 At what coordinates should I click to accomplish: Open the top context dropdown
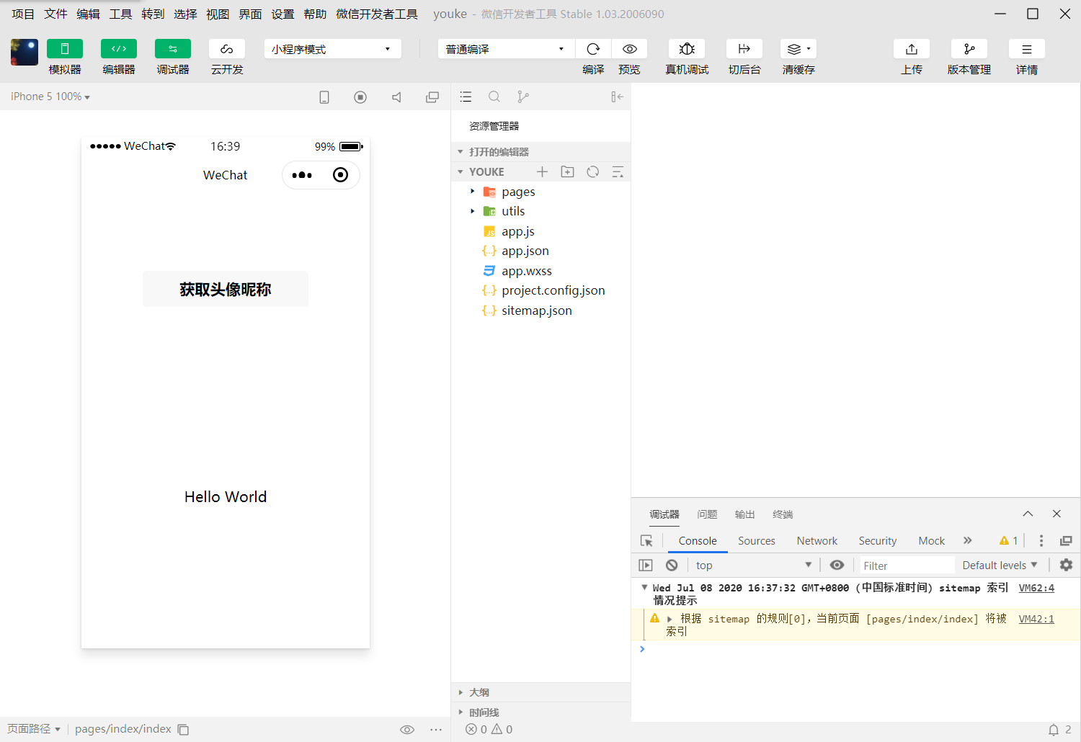753,566
